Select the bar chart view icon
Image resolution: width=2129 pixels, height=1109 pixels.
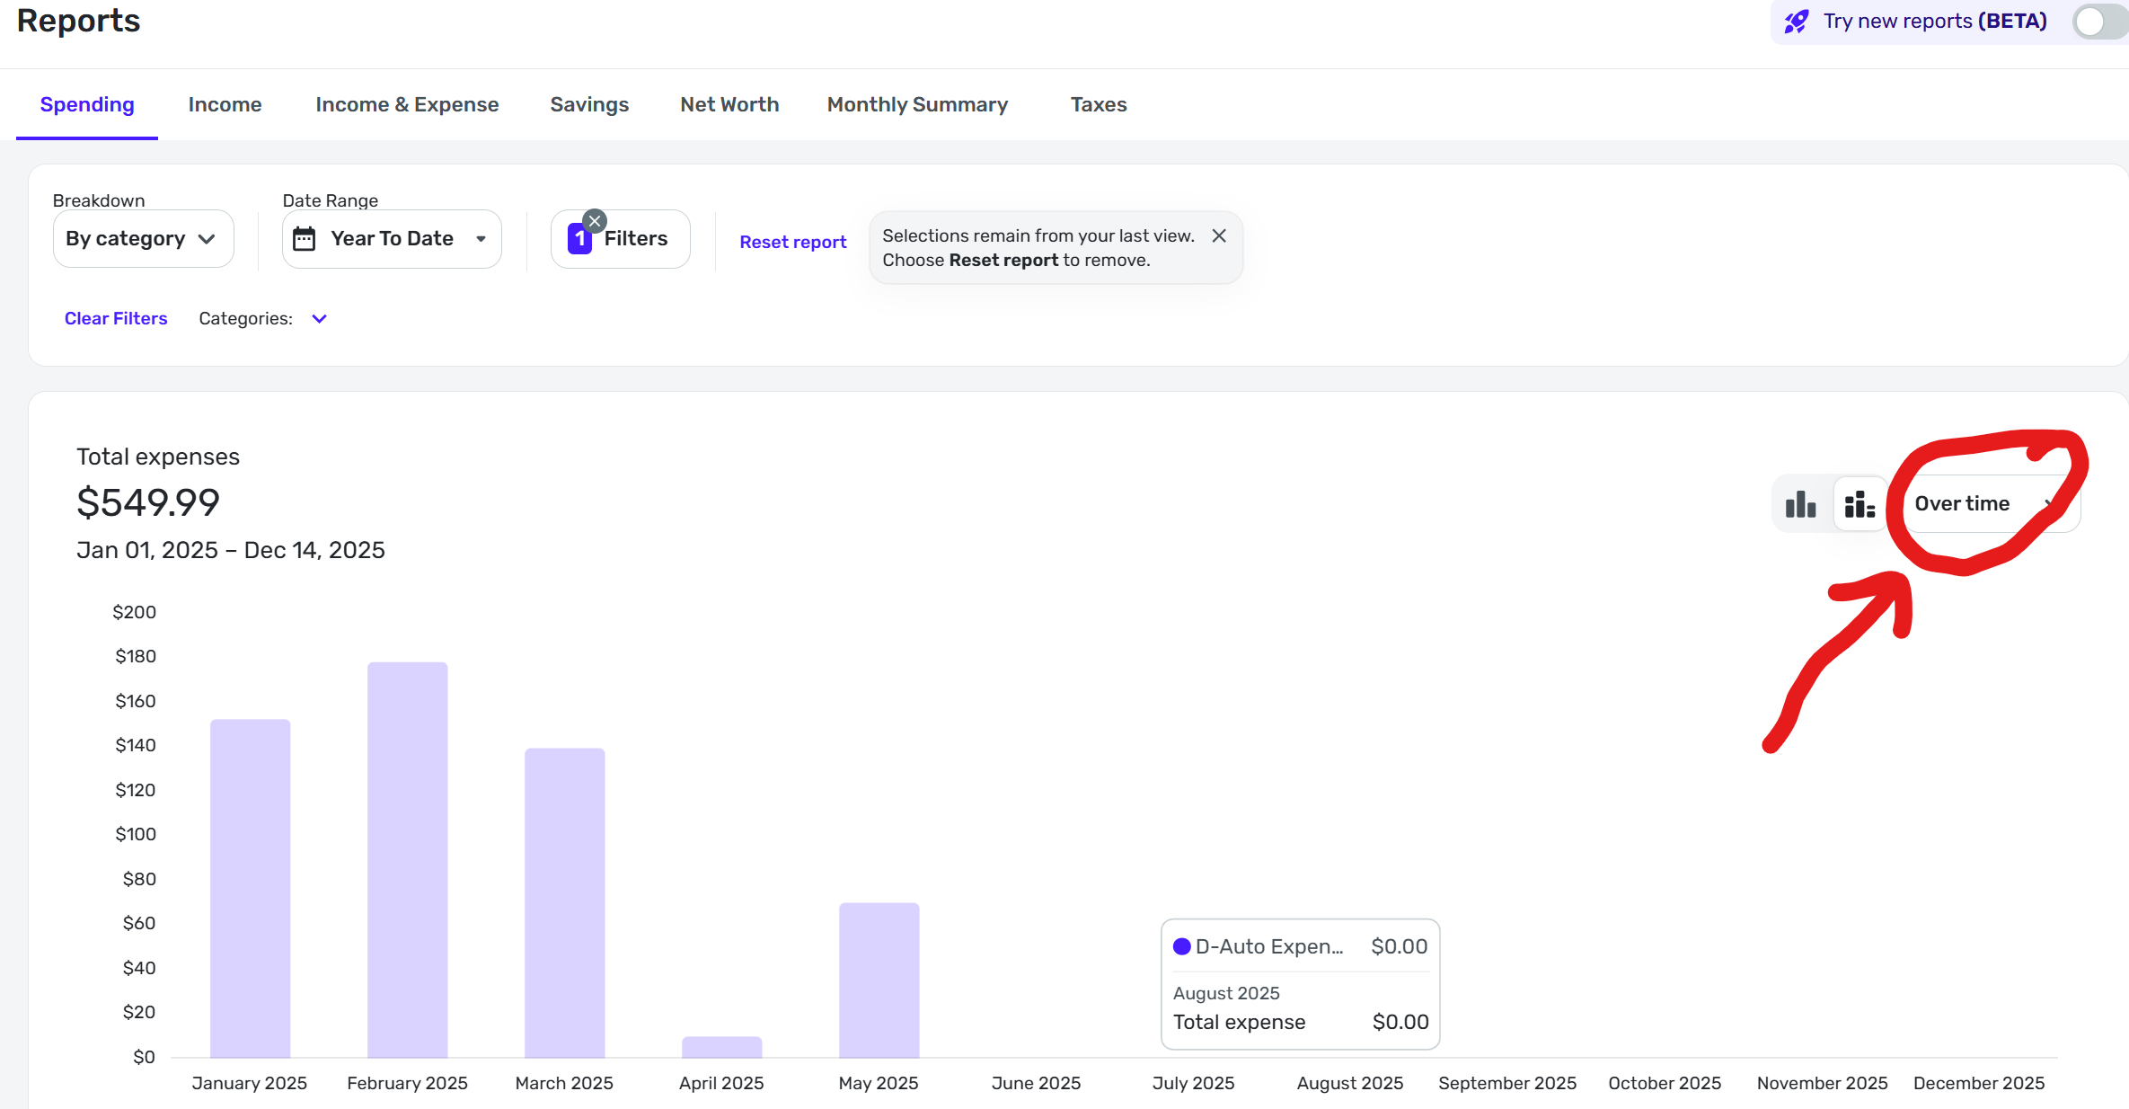[1800, 504]
